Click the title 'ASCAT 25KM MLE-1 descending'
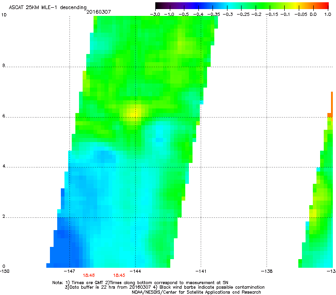 click(x=48, y=7)
